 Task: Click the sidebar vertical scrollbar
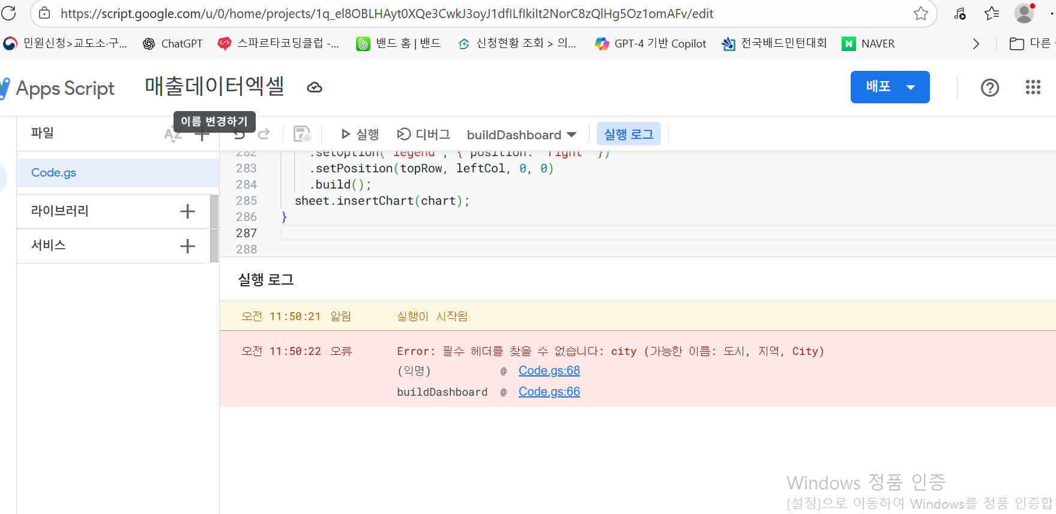point(214,228)
